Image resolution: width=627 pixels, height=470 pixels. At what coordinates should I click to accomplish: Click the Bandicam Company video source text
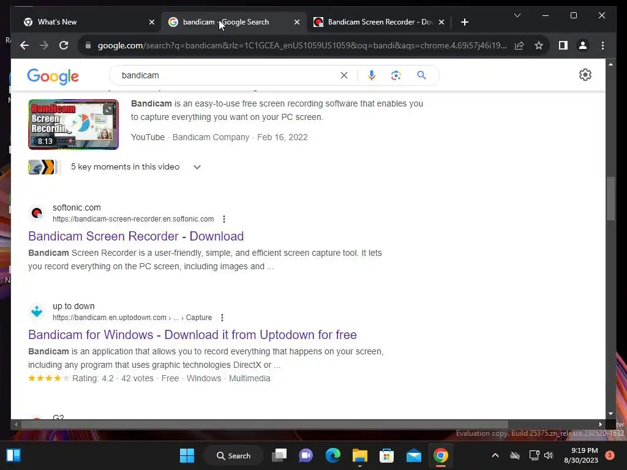pyautogui.click(x=211, y=137)
